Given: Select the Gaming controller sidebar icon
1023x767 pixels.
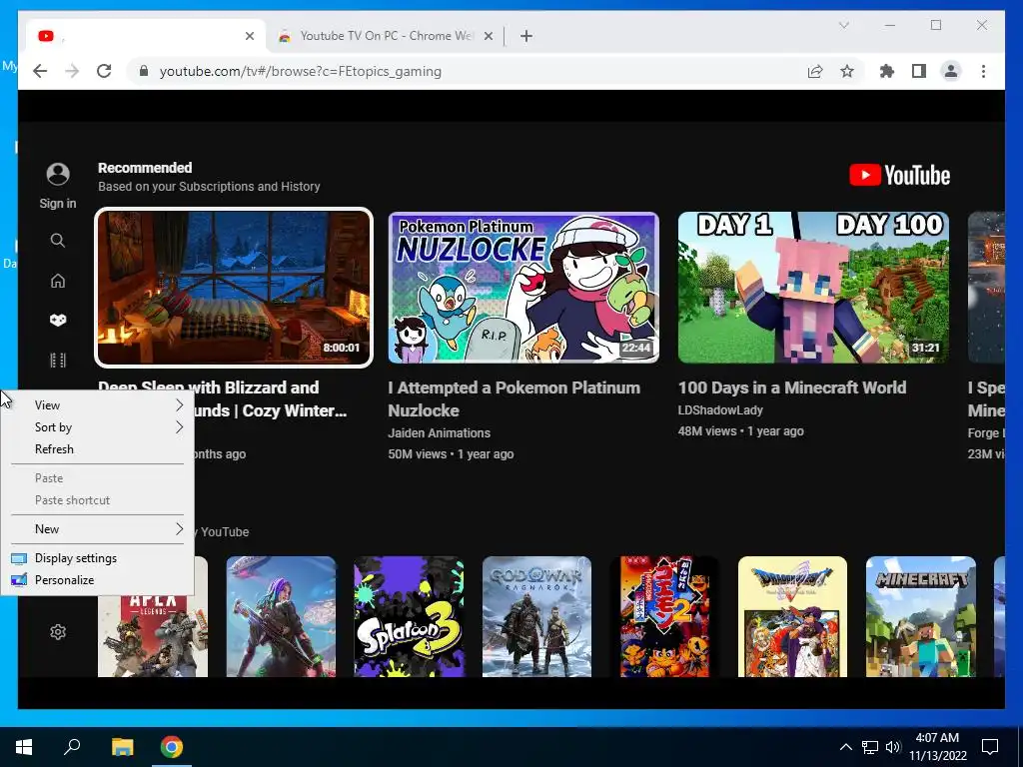Looking at the screenshot, I should [x=58, y=320].
